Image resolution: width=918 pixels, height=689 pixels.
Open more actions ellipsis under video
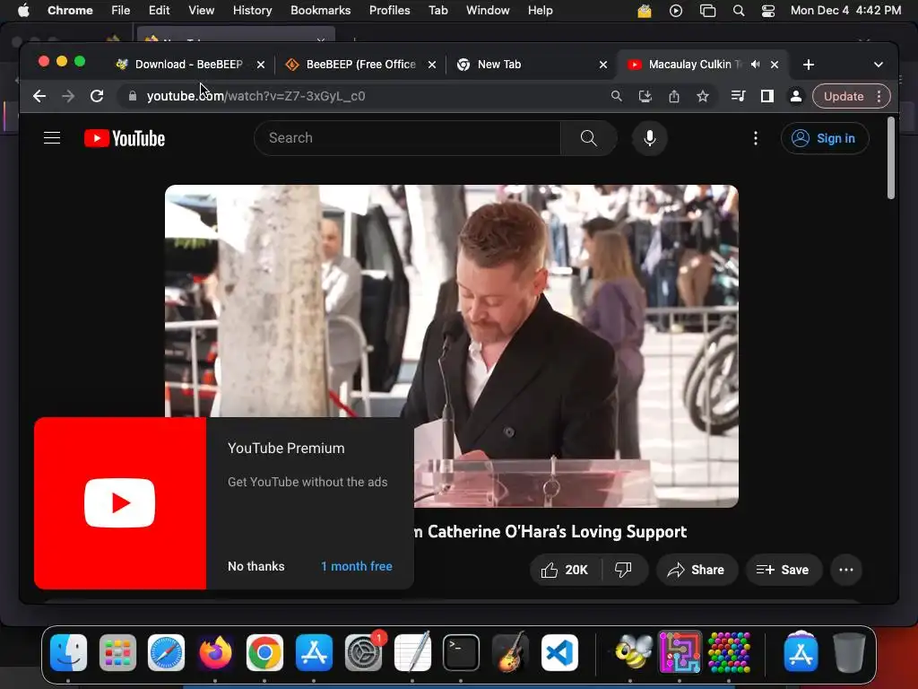click(x=846, y=570)
